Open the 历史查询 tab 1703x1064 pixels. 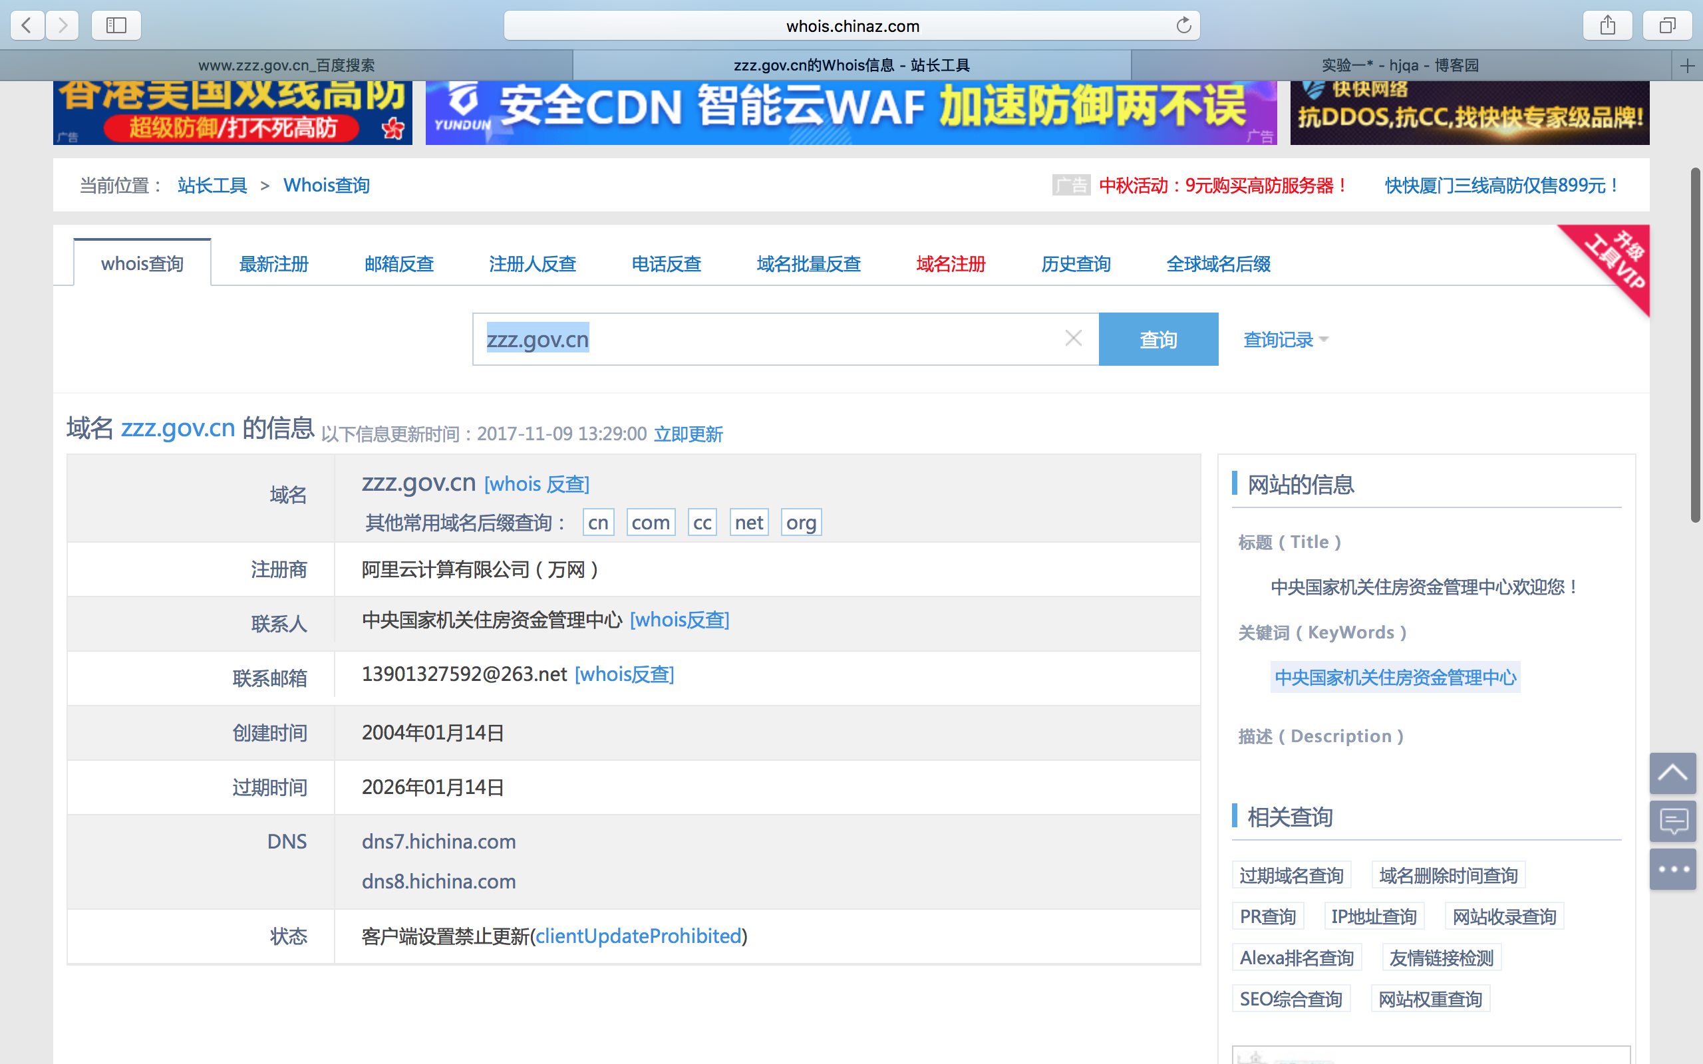tap(1075, 264)
